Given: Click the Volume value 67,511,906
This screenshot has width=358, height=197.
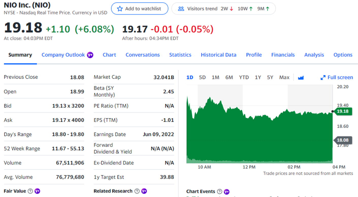Looking at the screenshot, I should click(70, 163).
